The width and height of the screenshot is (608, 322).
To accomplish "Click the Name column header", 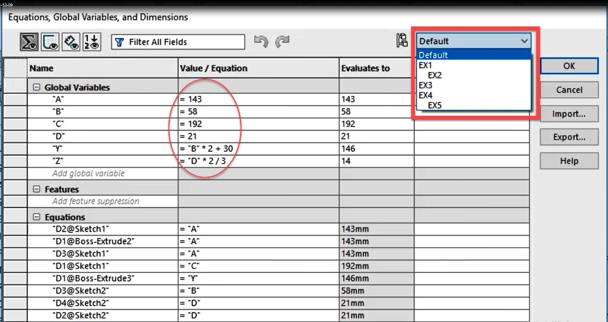I will point(103,68).
